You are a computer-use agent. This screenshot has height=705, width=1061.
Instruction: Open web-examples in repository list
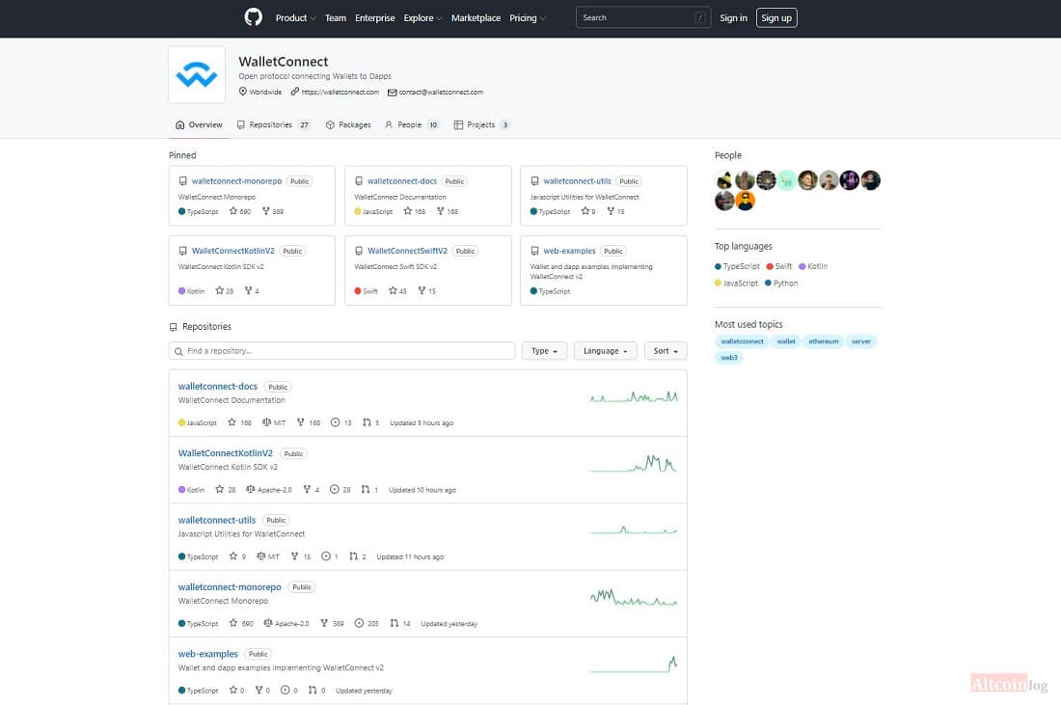(x=207, y=654)
